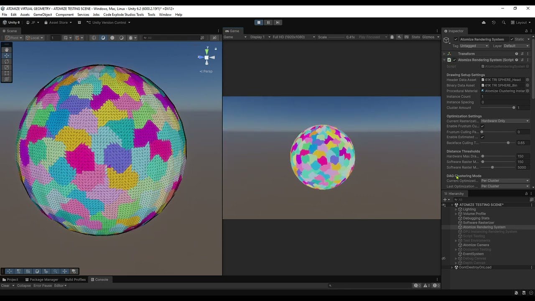This screenshot has width=535, height=301.
Task: Click the Asset Store button
Action: [58, 23]
